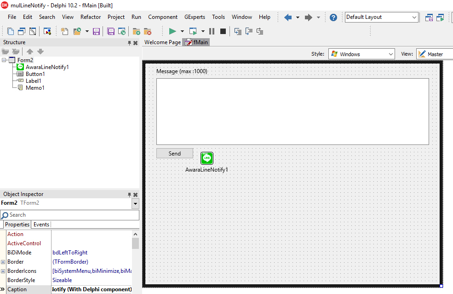This screenshot has width=453, height=294.
Task: Switch to the Events tab
Action: (41, 225)
